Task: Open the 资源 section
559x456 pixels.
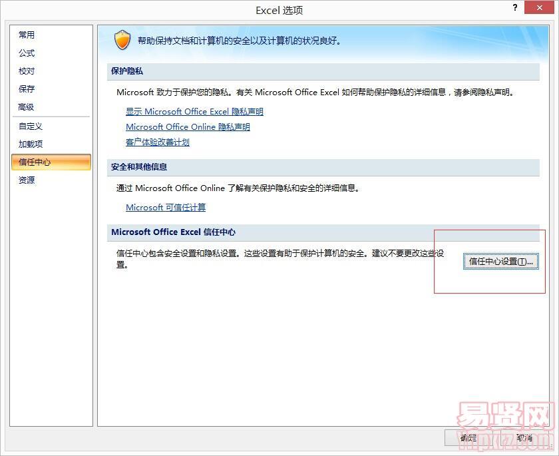Action: (x=51, y=180)
